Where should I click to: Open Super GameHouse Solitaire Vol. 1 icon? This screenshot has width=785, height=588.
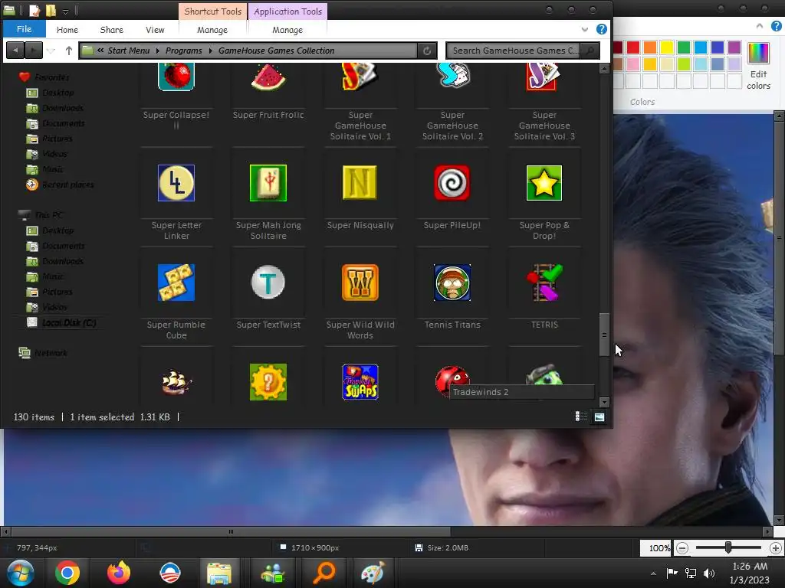[x=360, y=77]
